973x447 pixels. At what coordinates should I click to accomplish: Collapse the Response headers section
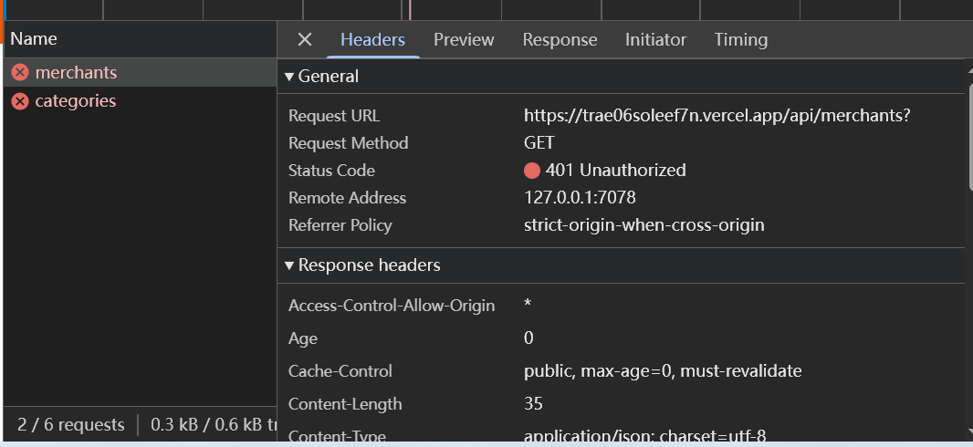click(x=362, y=265)
